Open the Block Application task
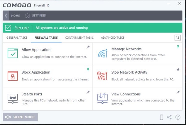Image resolution: width=186 pixels, height=125 pixels. (36, 72)
